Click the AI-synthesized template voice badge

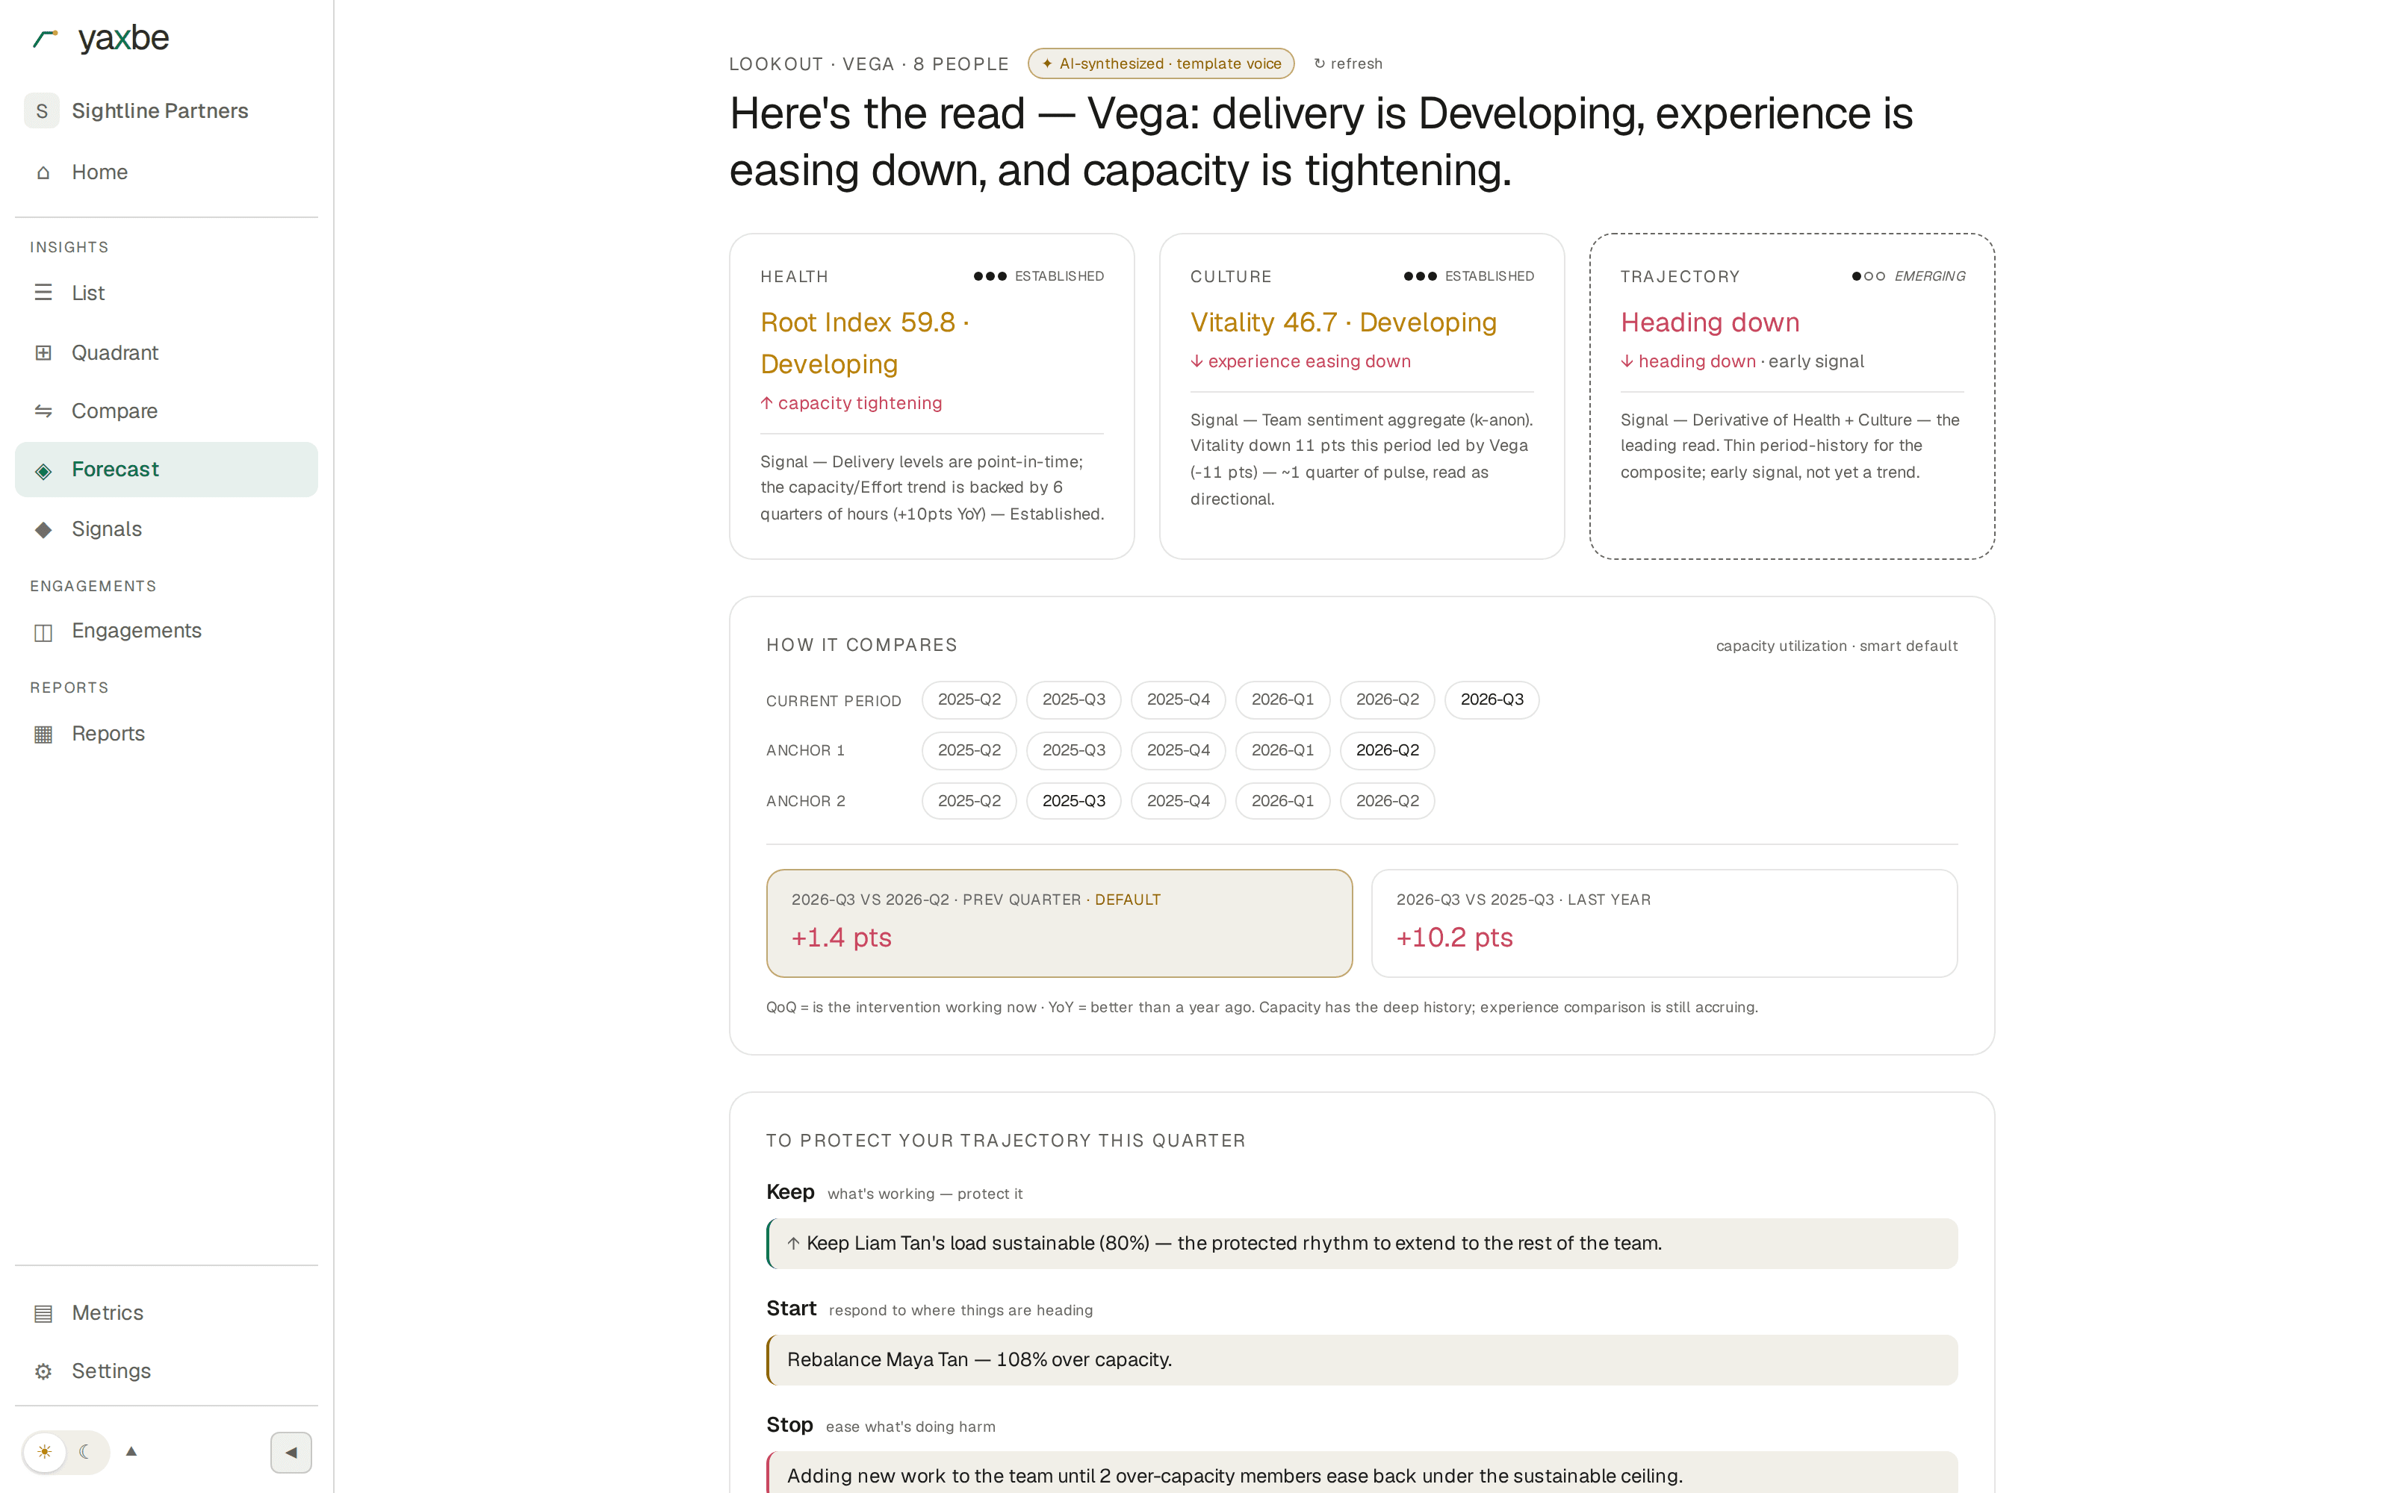1161,63
